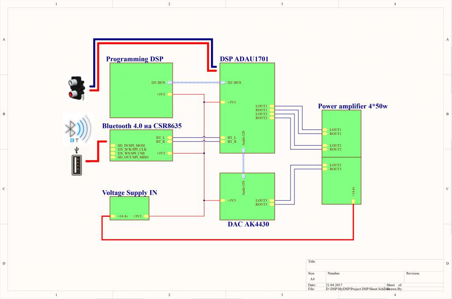This screenshot has width=452, height=299.
Task: Click the Bluetooth BT logo
Action: 78,129
